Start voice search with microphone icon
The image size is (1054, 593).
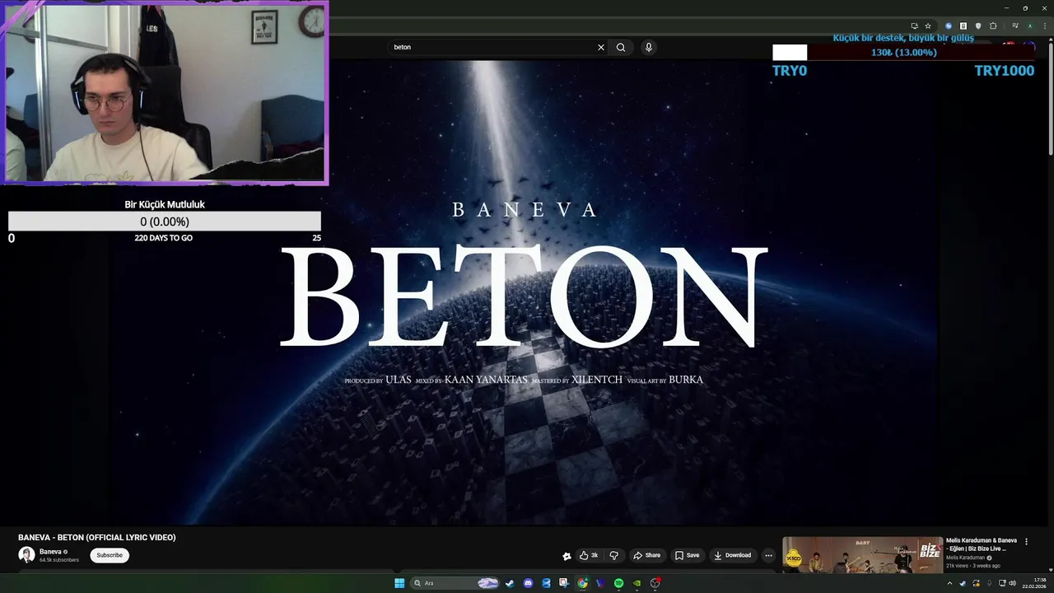point(649,47)
